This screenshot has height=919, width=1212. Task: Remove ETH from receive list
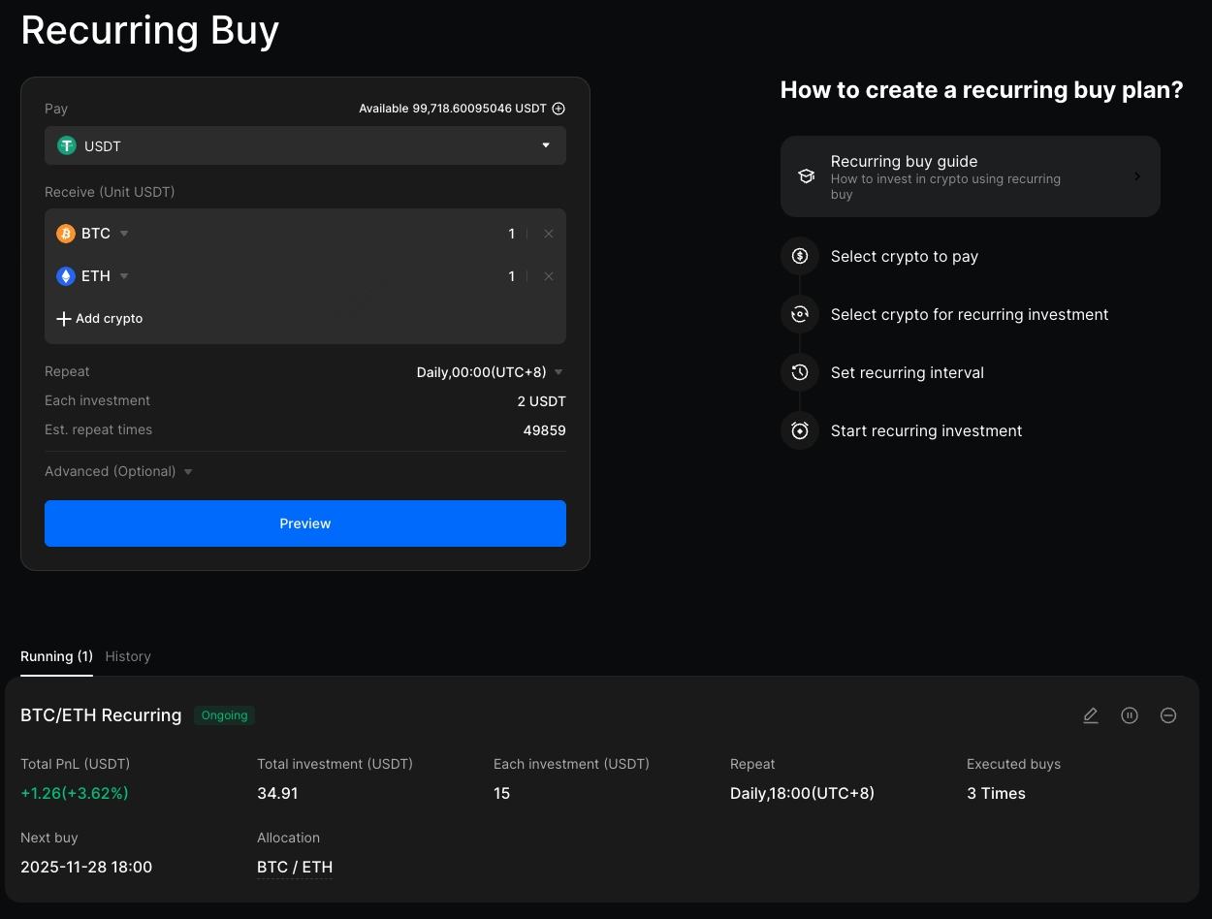(x=549, y=276)
